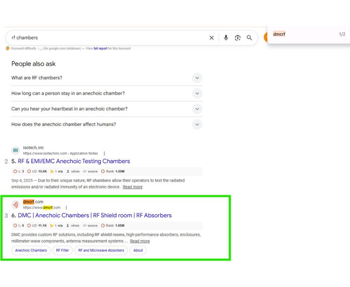Open the About sitelink chip

(138, 251)
